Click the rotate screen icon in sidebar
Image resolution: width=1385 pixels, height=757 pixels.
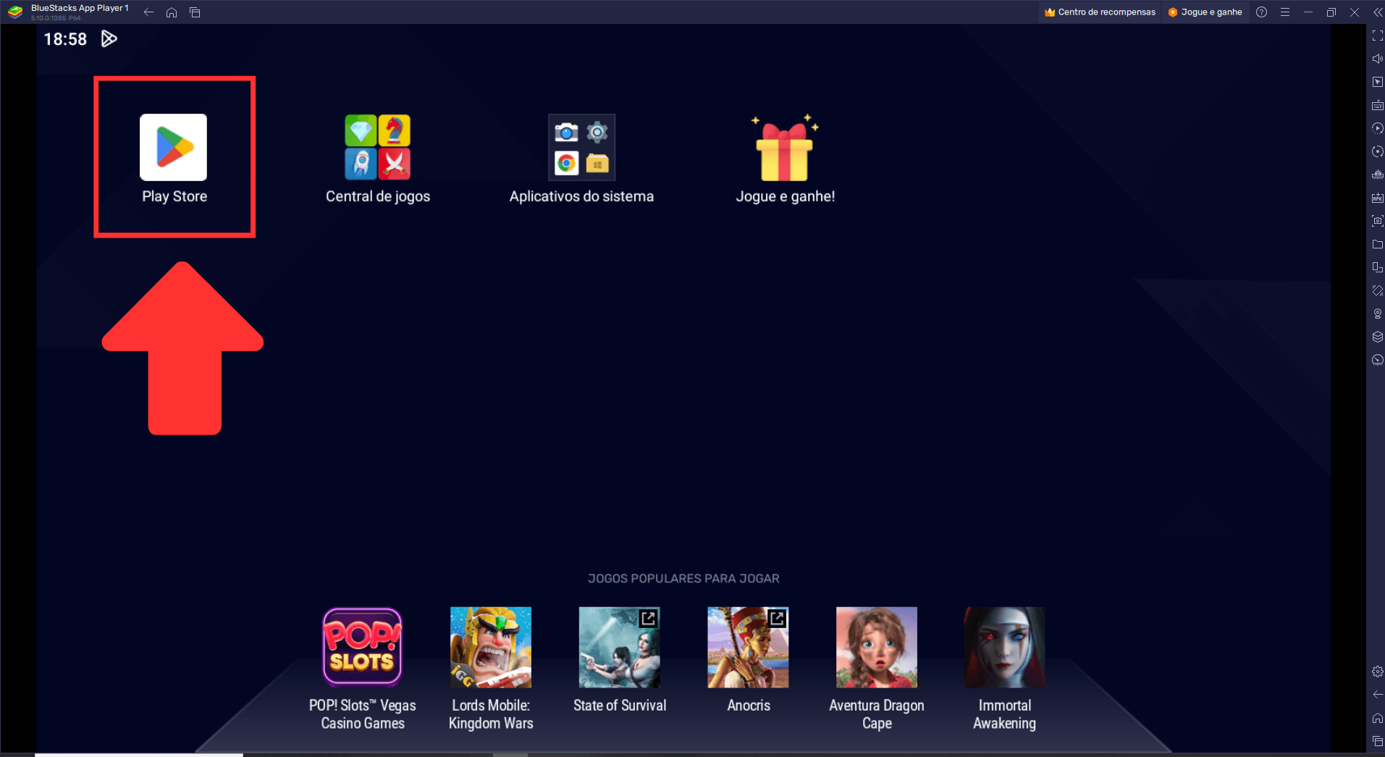pyautogui.click(x=1378, y=267)
